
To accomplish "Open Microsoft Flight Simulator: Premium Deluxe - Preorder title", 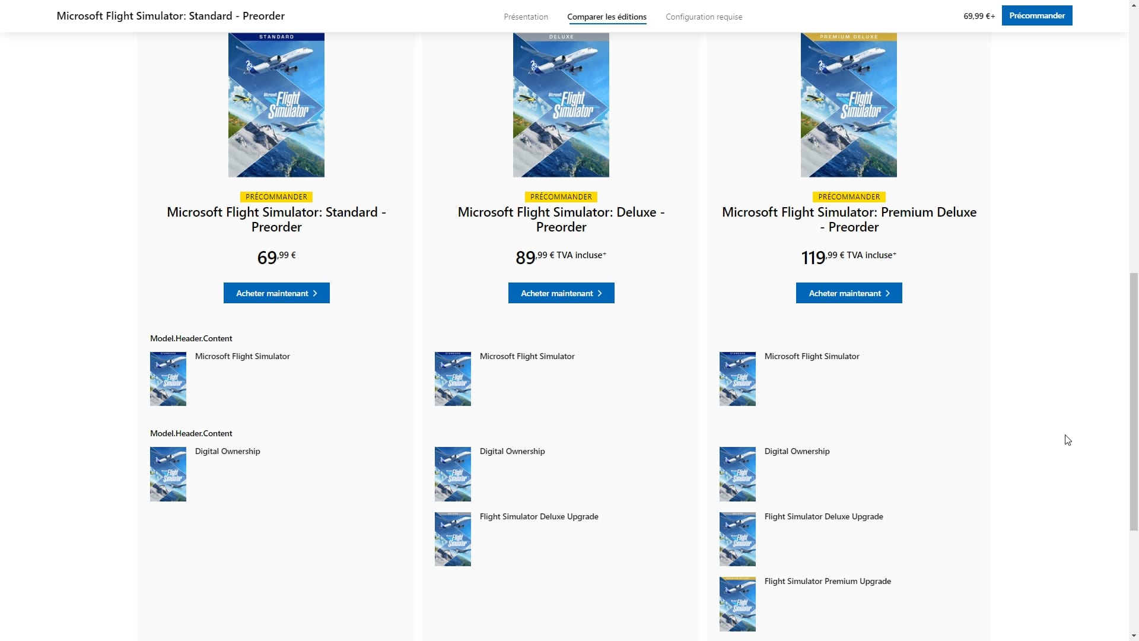I will [849, 220].
